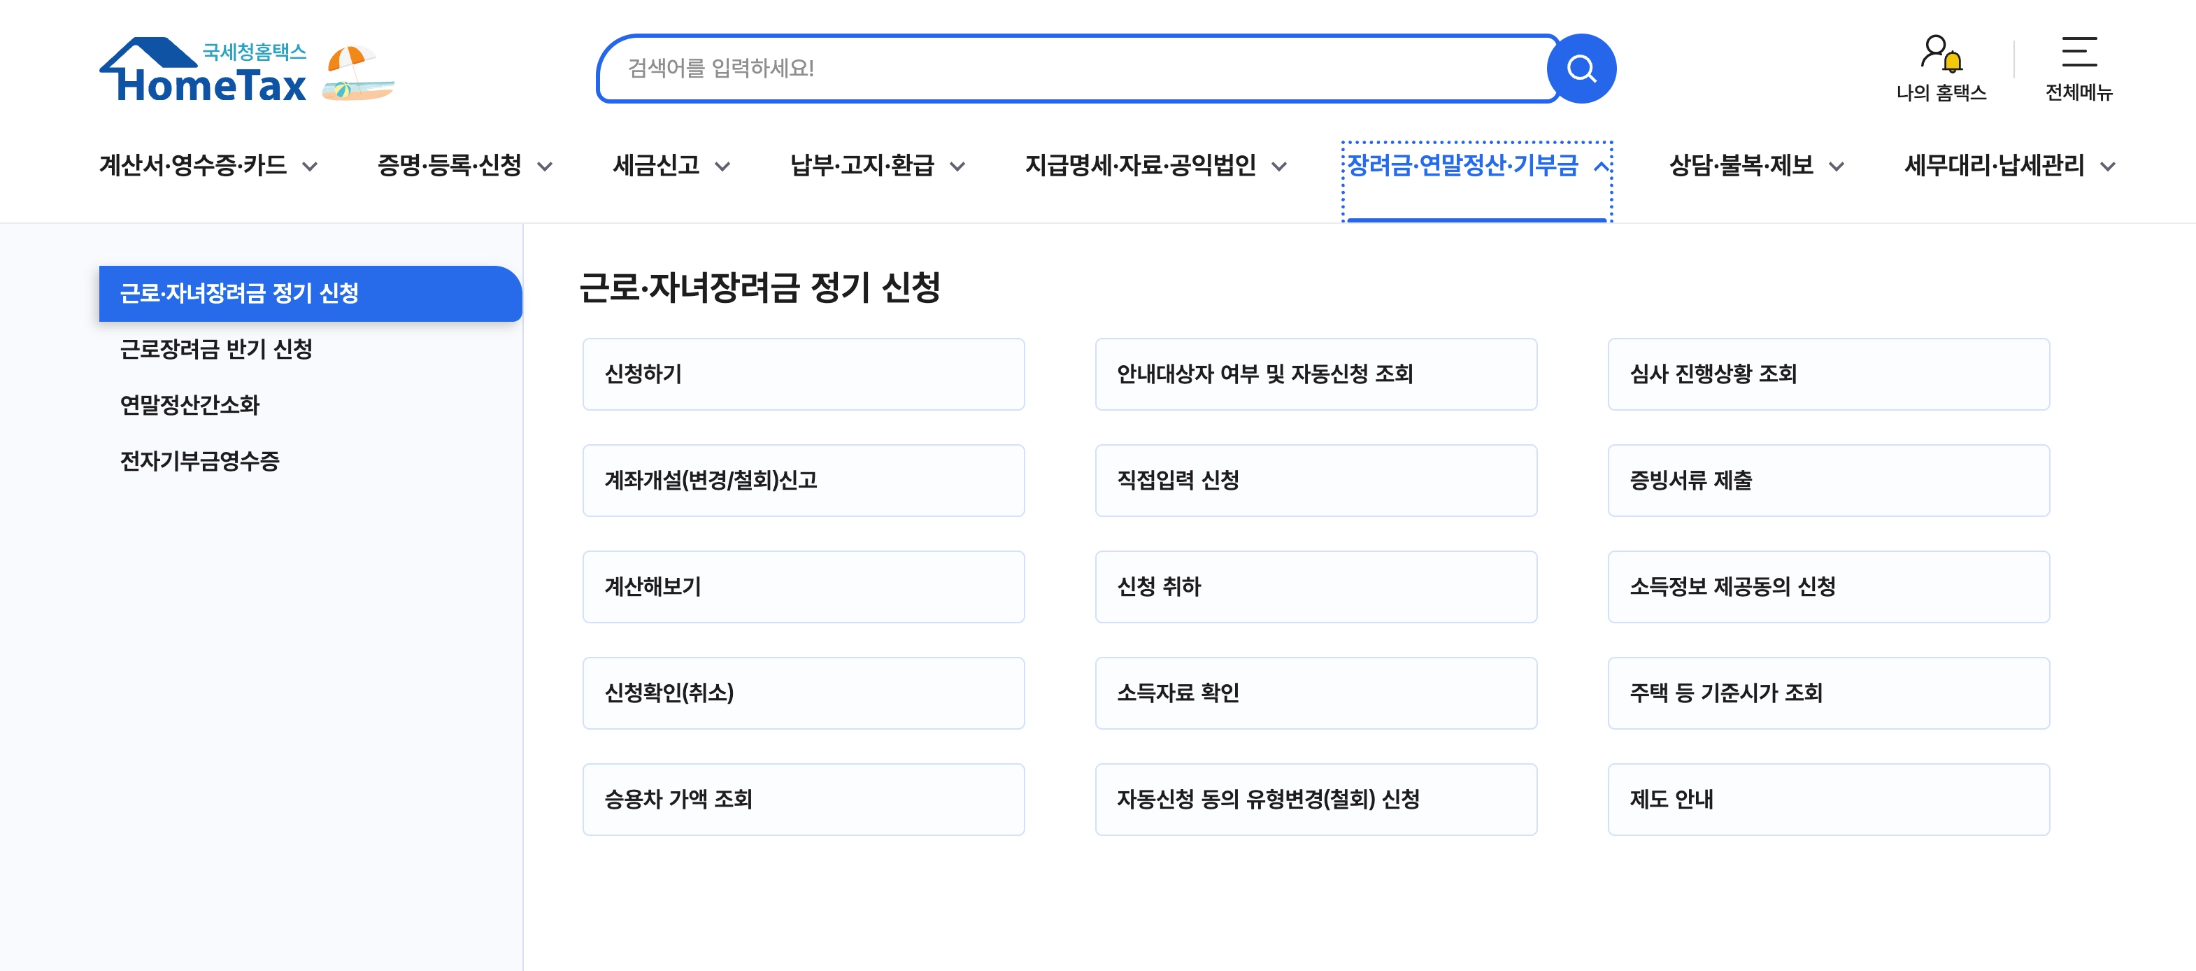Click the HomeTax house logo
This screenshot has height=971, width=2196.
tap(203, 70)
